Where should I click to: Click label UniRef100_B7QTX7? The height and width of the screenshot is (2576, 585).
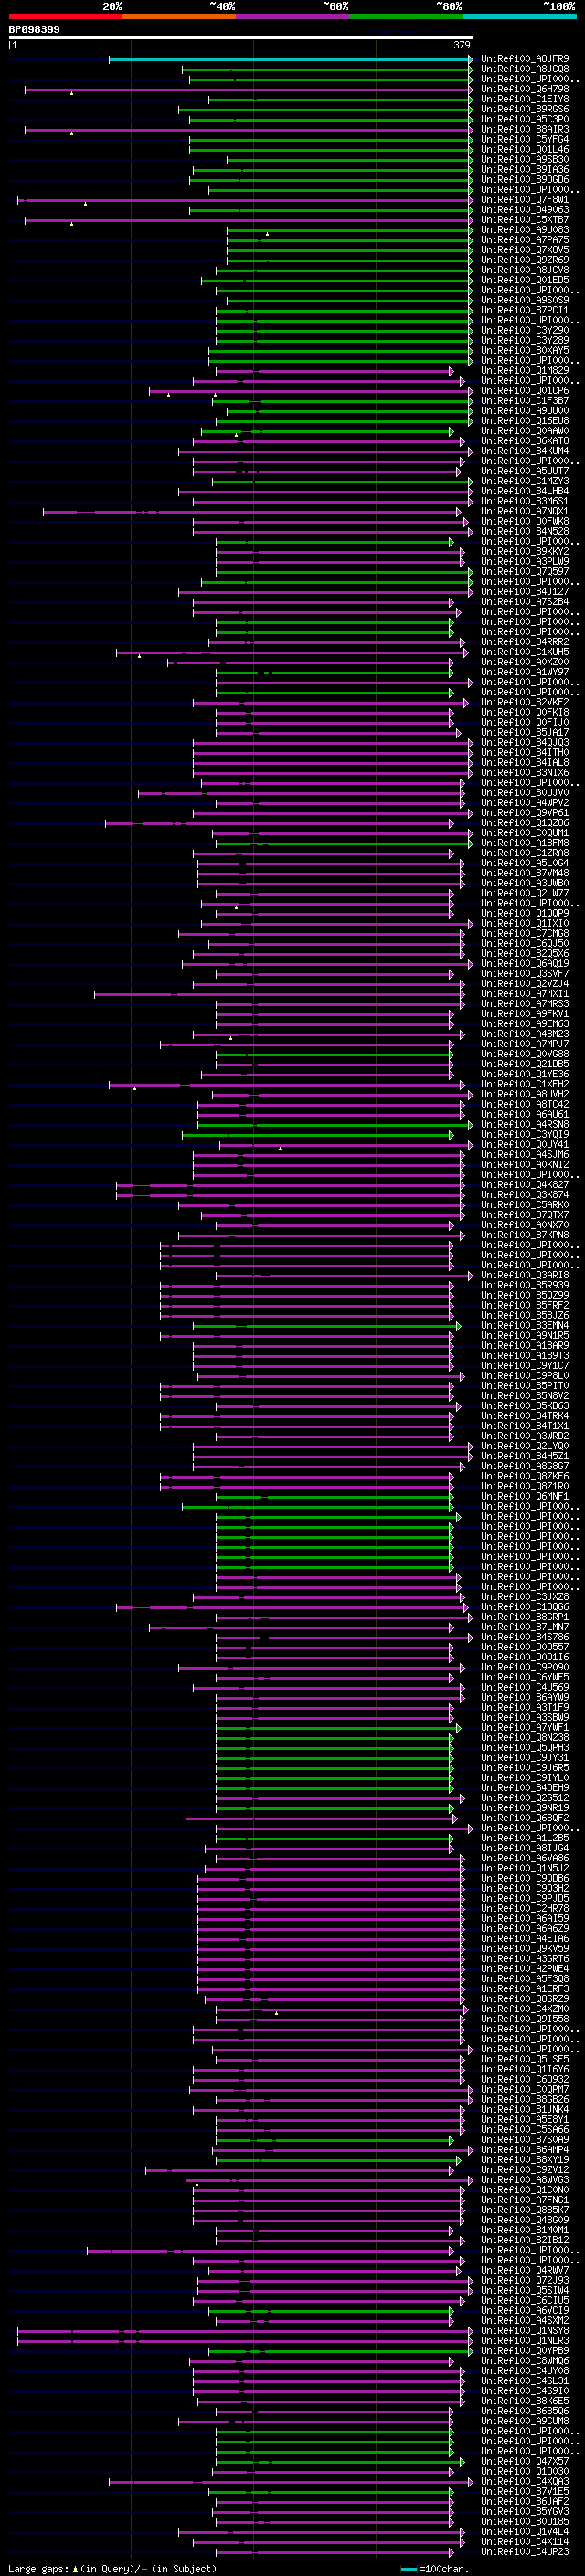pos(525,1215)
